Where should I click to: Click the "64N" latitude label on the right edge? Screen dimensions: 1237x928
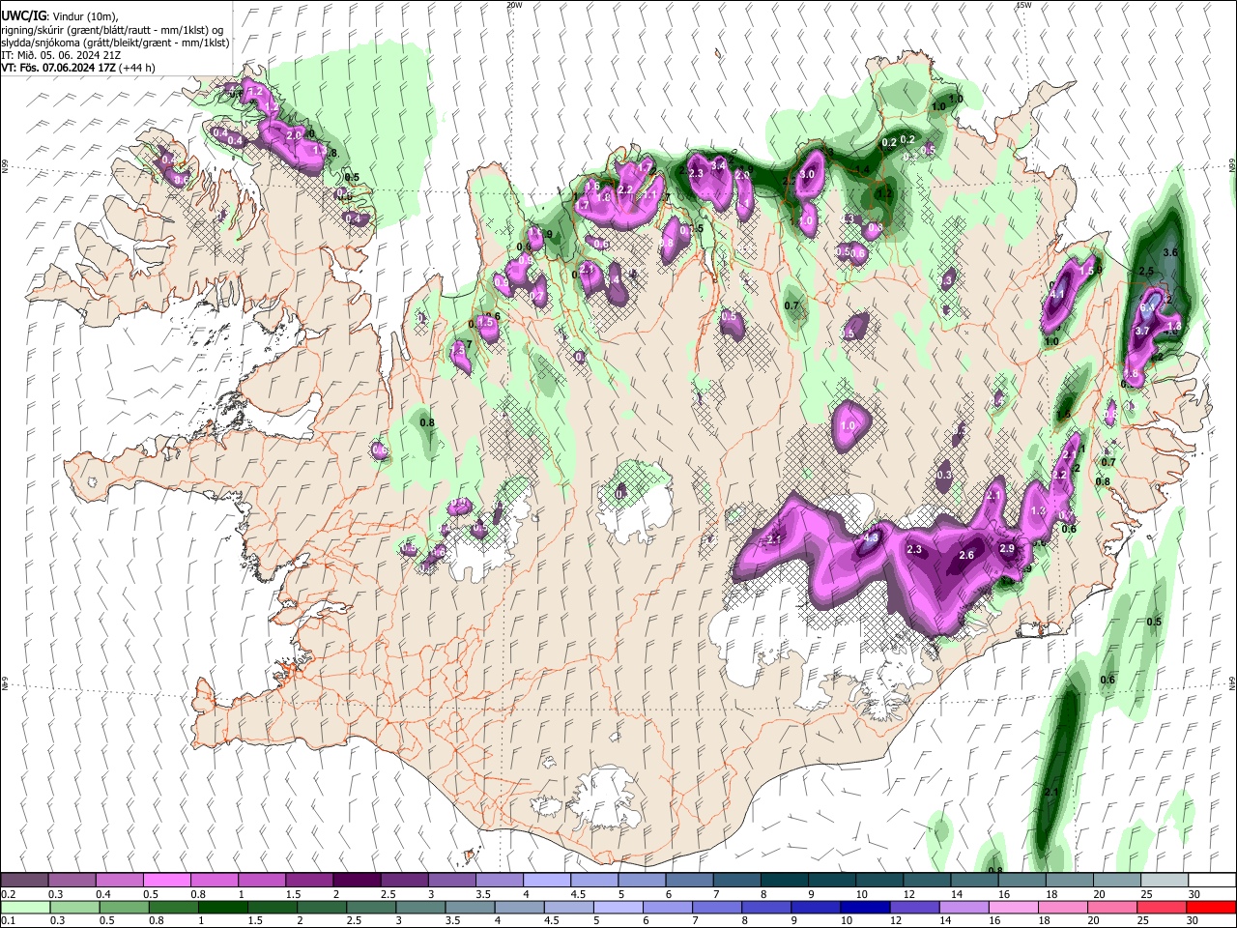click(1232, 682)
